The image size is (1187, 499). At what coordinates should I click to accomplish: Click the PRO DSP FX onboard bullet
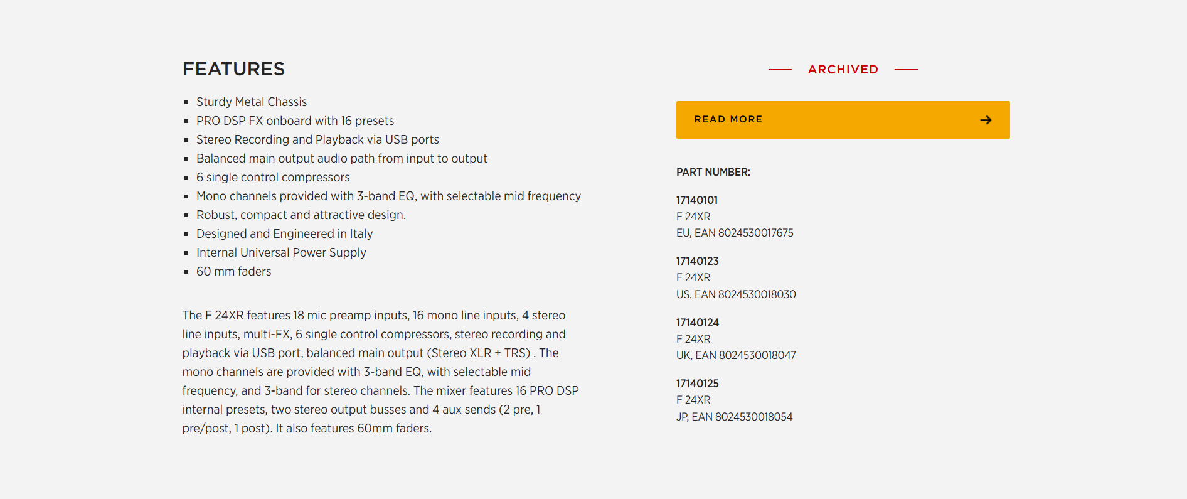295,121
